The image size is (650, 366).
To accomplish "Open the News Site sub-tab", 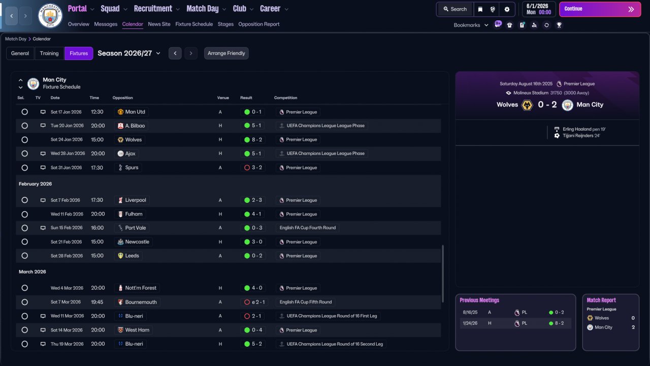I will pyautogui.click(x=159, y=24).
